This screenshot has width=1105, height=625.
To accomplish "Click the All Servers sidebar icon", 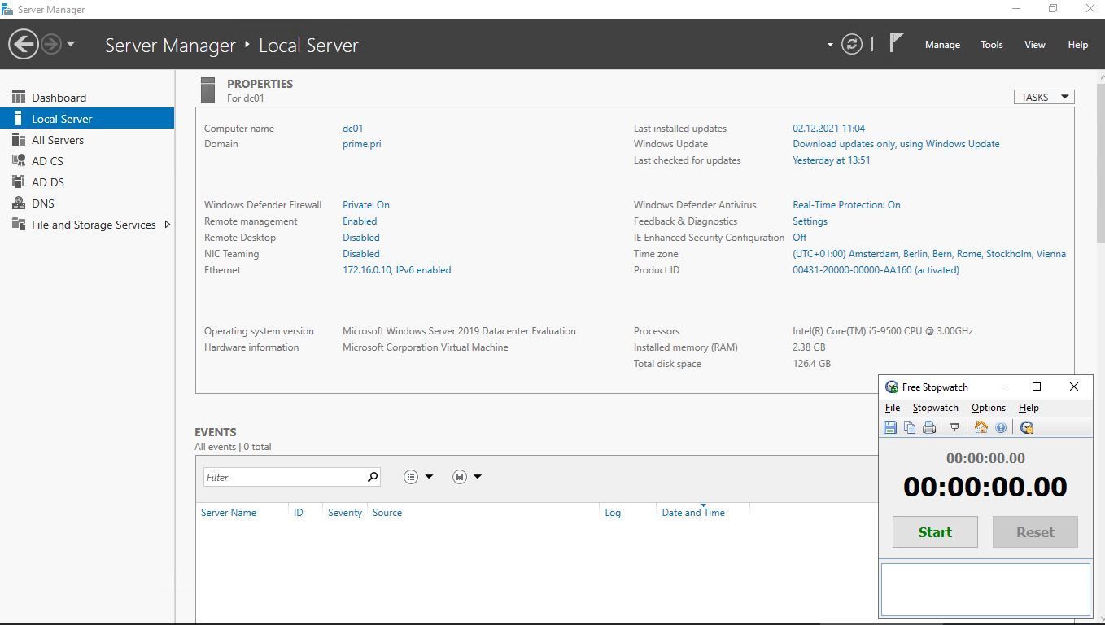I will pyautogui.click(x=19, y=139).
